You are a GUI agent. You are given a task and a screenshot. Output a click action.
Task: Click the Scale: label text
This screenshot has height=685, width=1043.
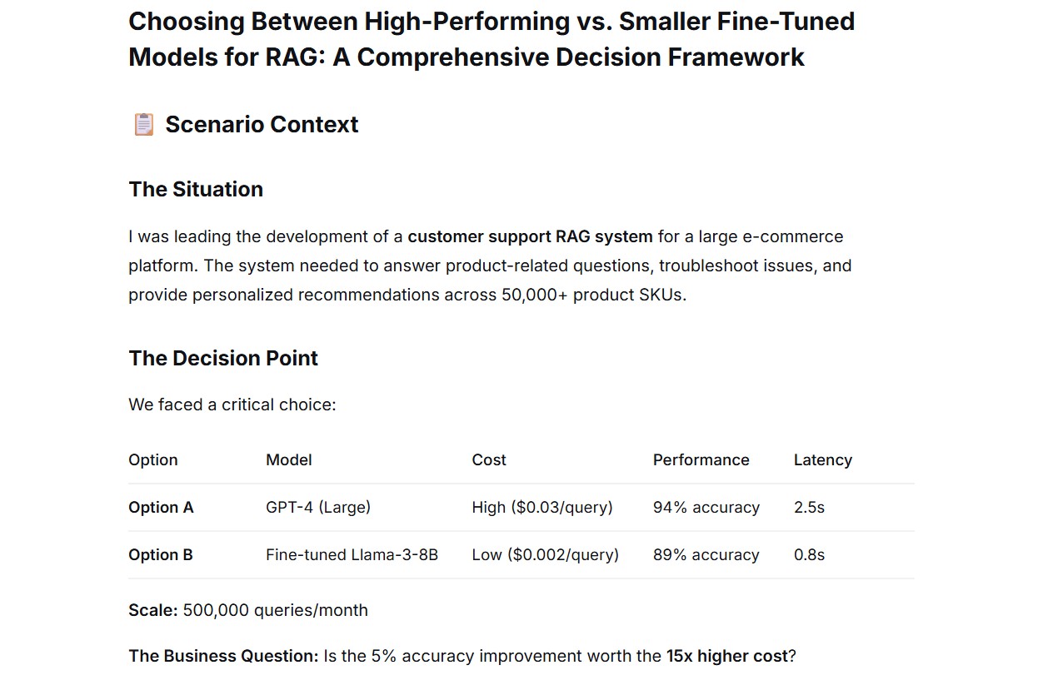click(x=153, y=610)
